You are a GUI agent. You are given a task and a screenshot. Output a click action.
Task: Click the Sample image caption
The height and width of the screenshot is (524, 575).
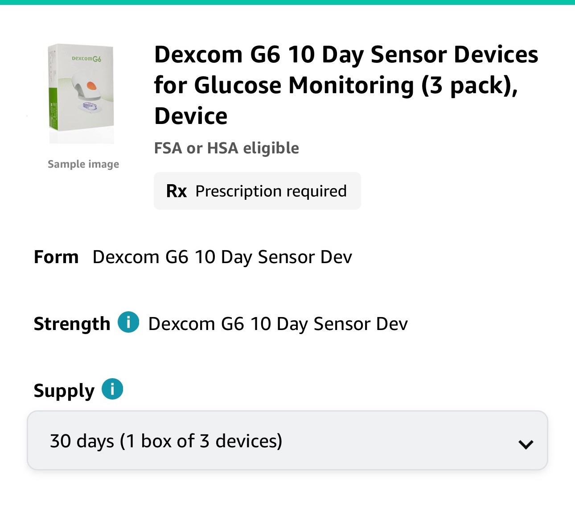point(83,164)
